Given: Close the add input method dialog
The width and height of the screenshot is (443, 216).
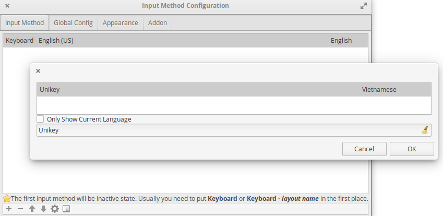Looking at the screenshot, I should (x=38, y=71).
